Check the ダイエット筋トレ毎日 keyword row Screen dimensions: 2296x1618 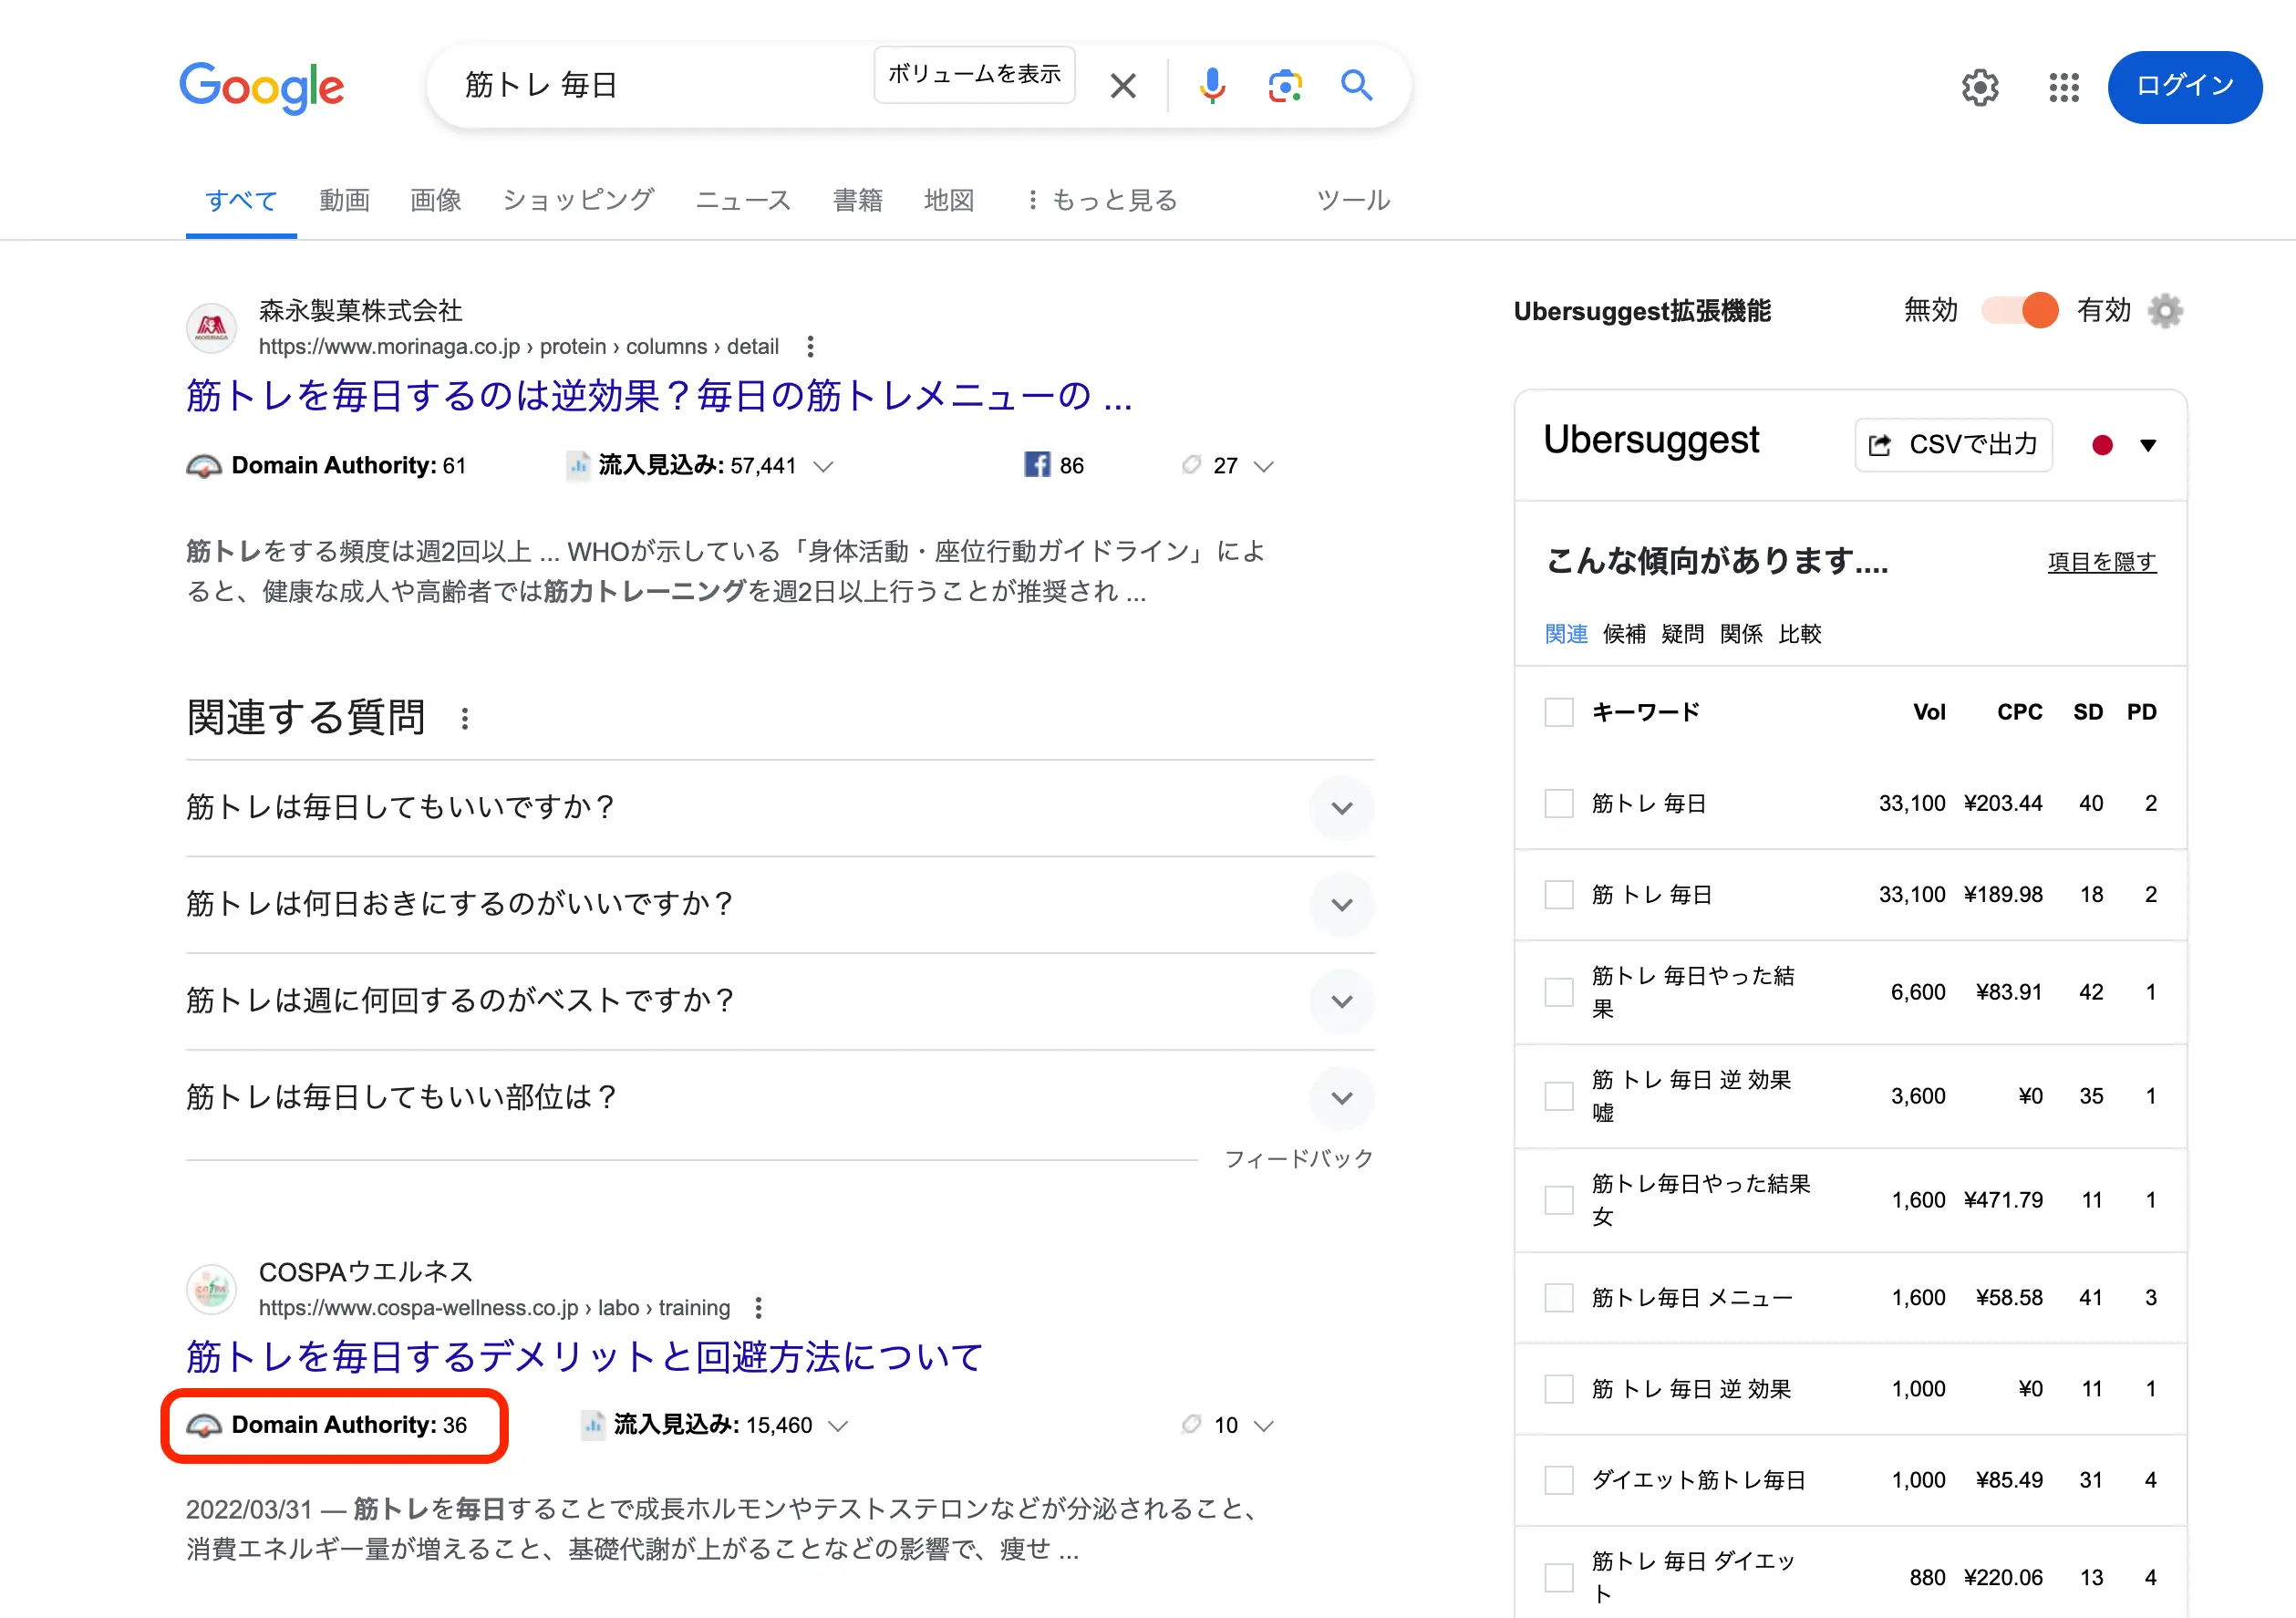coord(1559,1480)
